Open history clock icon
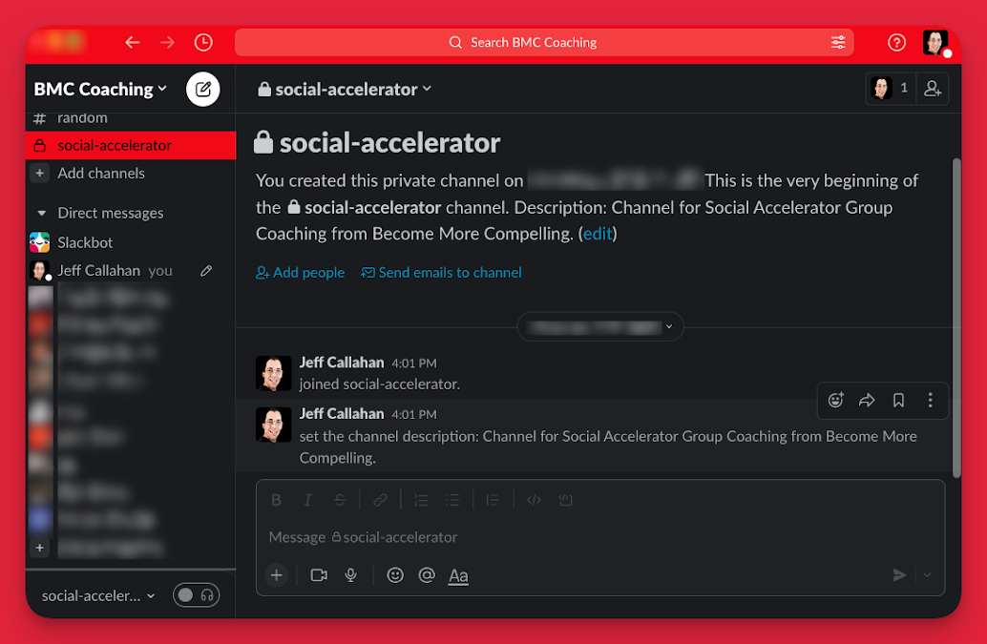The image size is (987, 644). click(203, 42)
